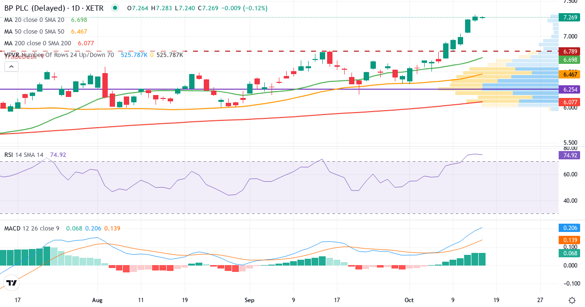Click the MACD legend value 0.068
Viewport: 585px width, 307px height.
(74, 228)
